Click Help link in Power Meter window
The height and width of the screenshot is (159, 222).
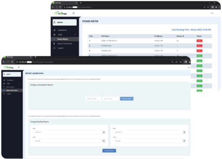pyautogui.click(x=212, y=13)
